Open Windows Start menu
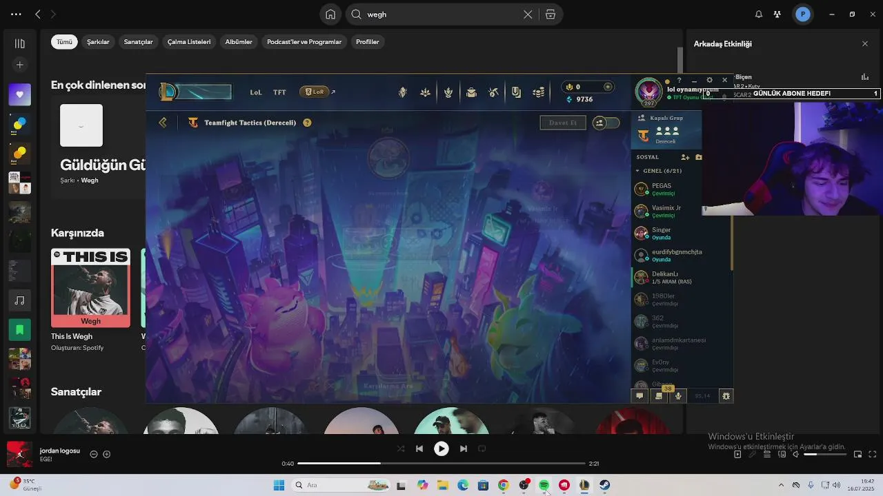883x496 pixels. (279, 485)
